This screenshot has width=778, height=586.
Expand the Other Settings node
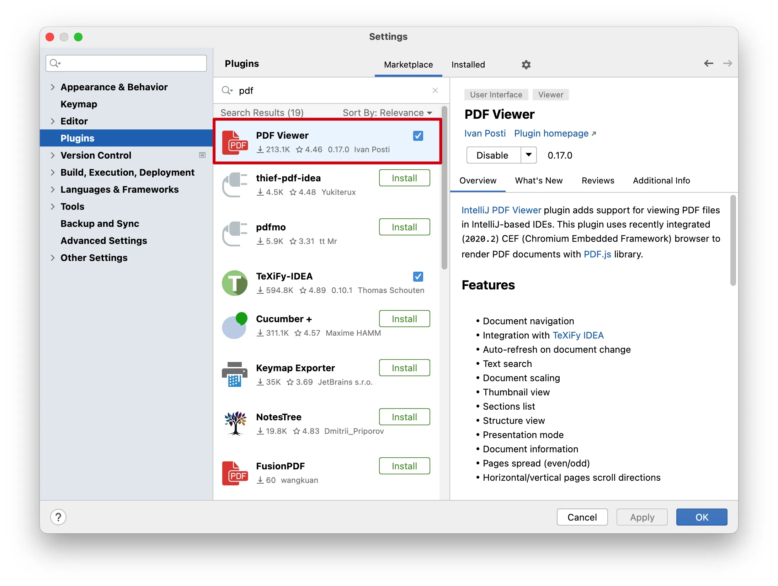(x=53, y=258)
